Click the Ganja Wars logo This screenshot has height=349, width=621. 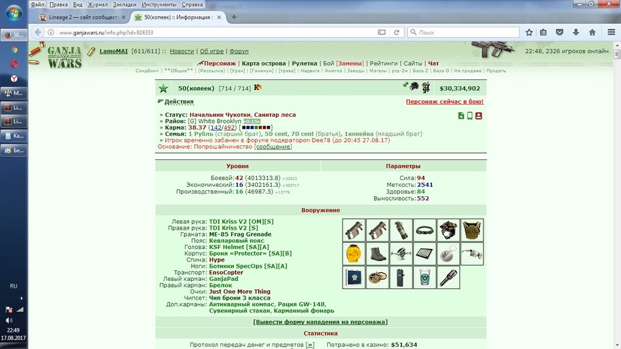[65, 57]
